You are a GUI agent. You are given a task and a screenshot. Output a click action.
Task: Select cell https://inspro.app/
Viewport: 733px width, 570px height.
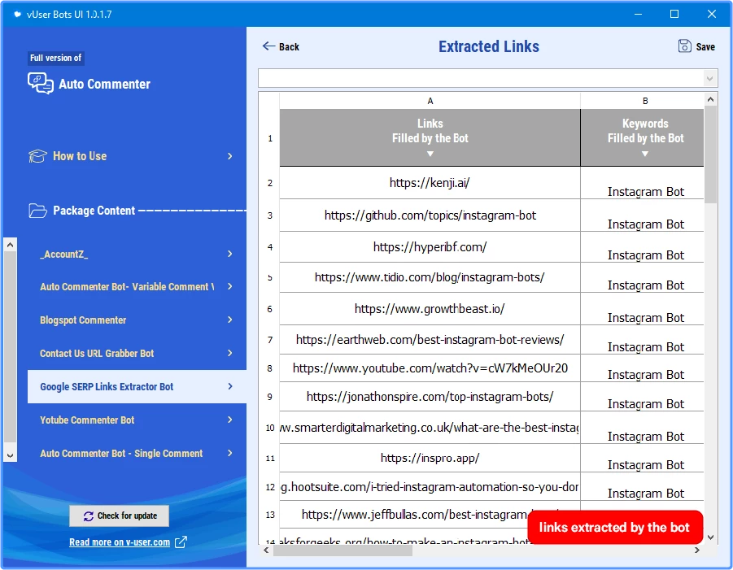click(430, 458)
